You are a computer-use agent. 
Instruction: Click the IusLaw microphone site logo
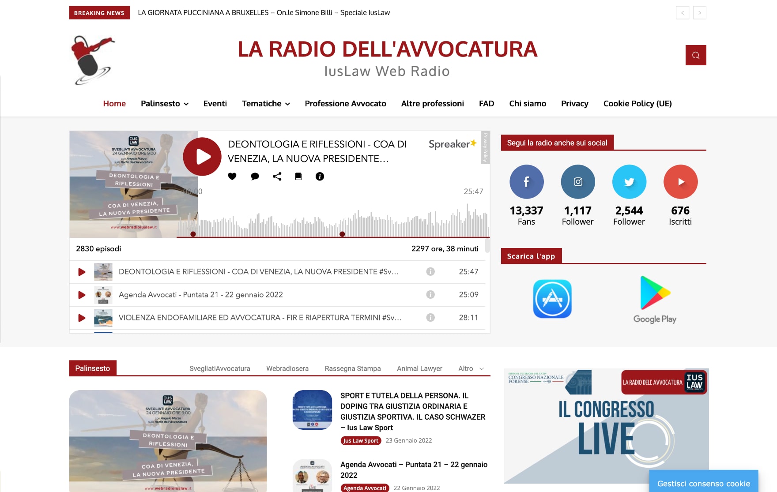point(93,60)
